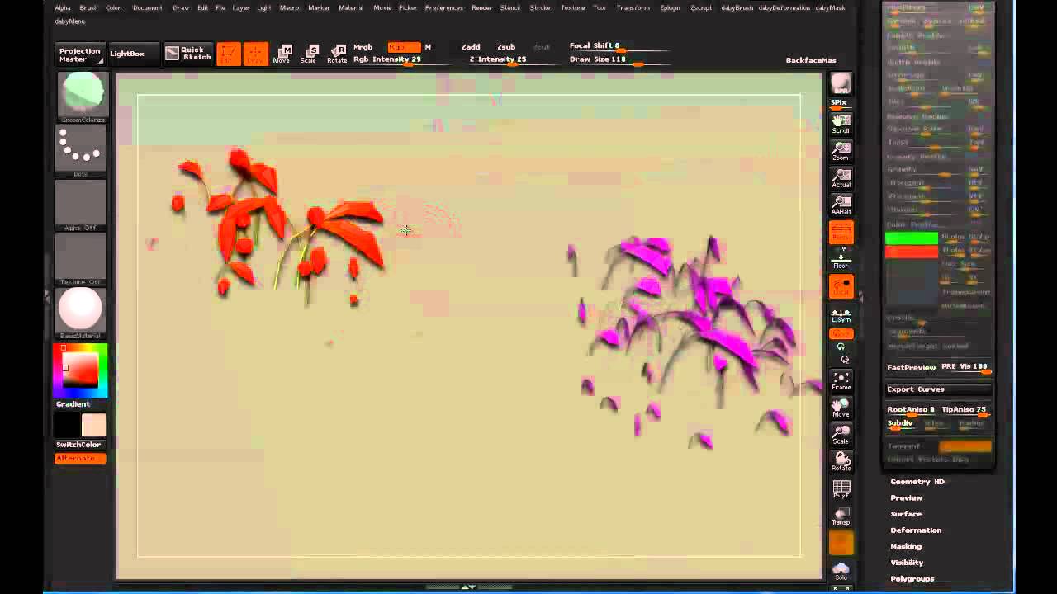1057x594 pixels.
Task: Toggle the Edit mode icon
Action: pyautogui.click(x=229, y=54)
